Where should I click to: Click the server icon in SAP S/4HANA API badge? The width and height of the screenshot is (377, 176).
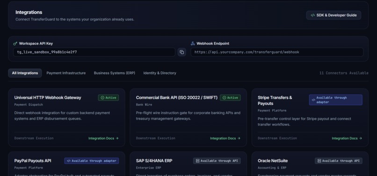coord(197,161)
